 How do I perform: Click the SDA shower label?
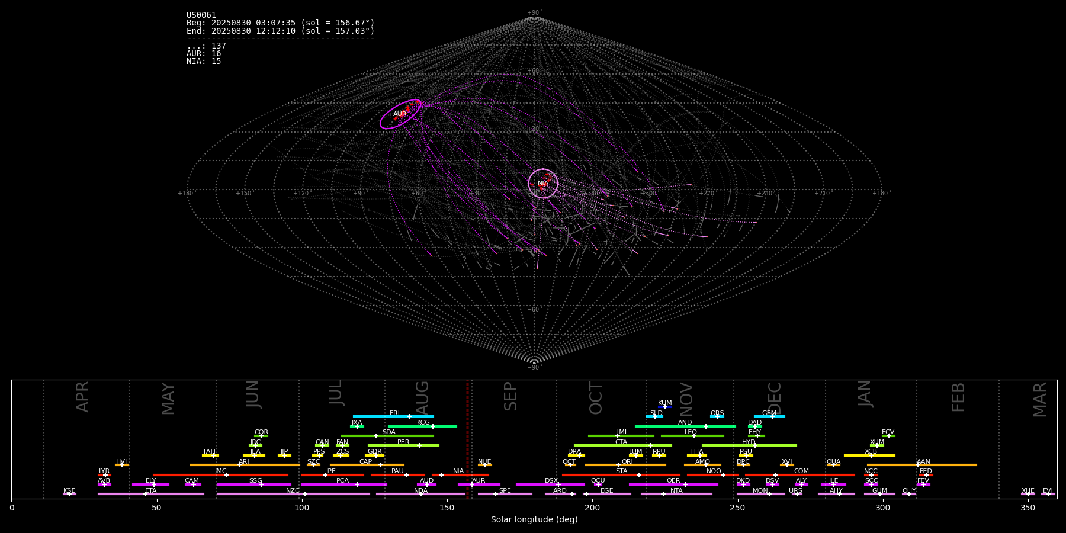point(389,432)
